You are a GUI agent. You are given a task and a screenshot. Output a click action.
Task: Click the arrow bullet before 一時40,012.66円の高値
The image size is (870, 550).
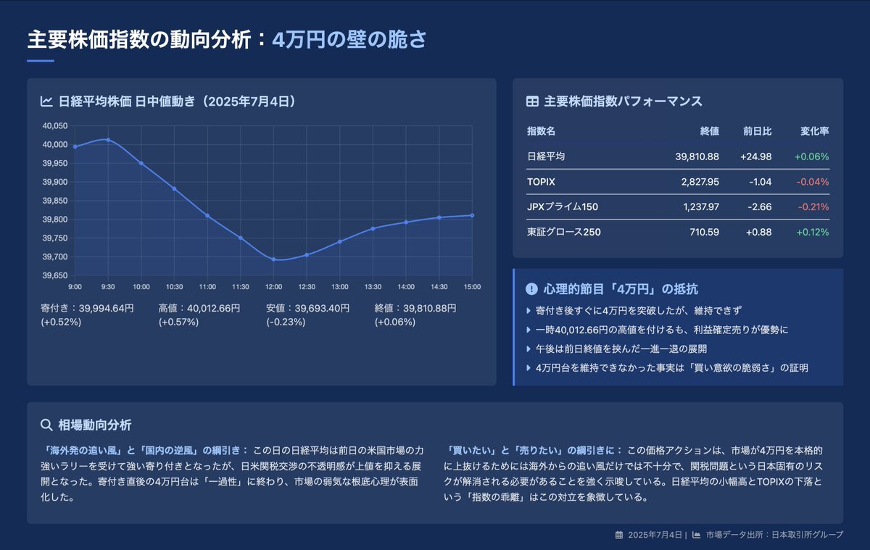[529, 330]
